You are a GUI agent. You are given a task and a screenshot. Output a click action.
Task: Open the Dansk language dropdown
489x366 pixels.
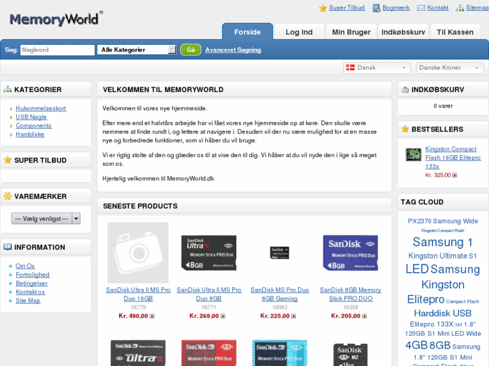[377, 68]
